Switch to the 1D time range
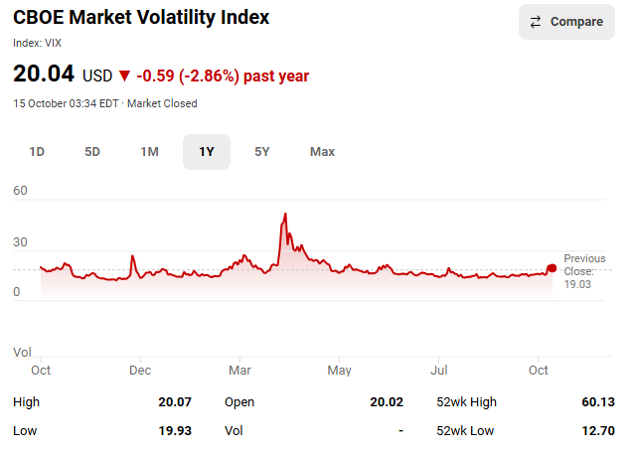Viewport: 630px width, 455px height. (37, 152)
